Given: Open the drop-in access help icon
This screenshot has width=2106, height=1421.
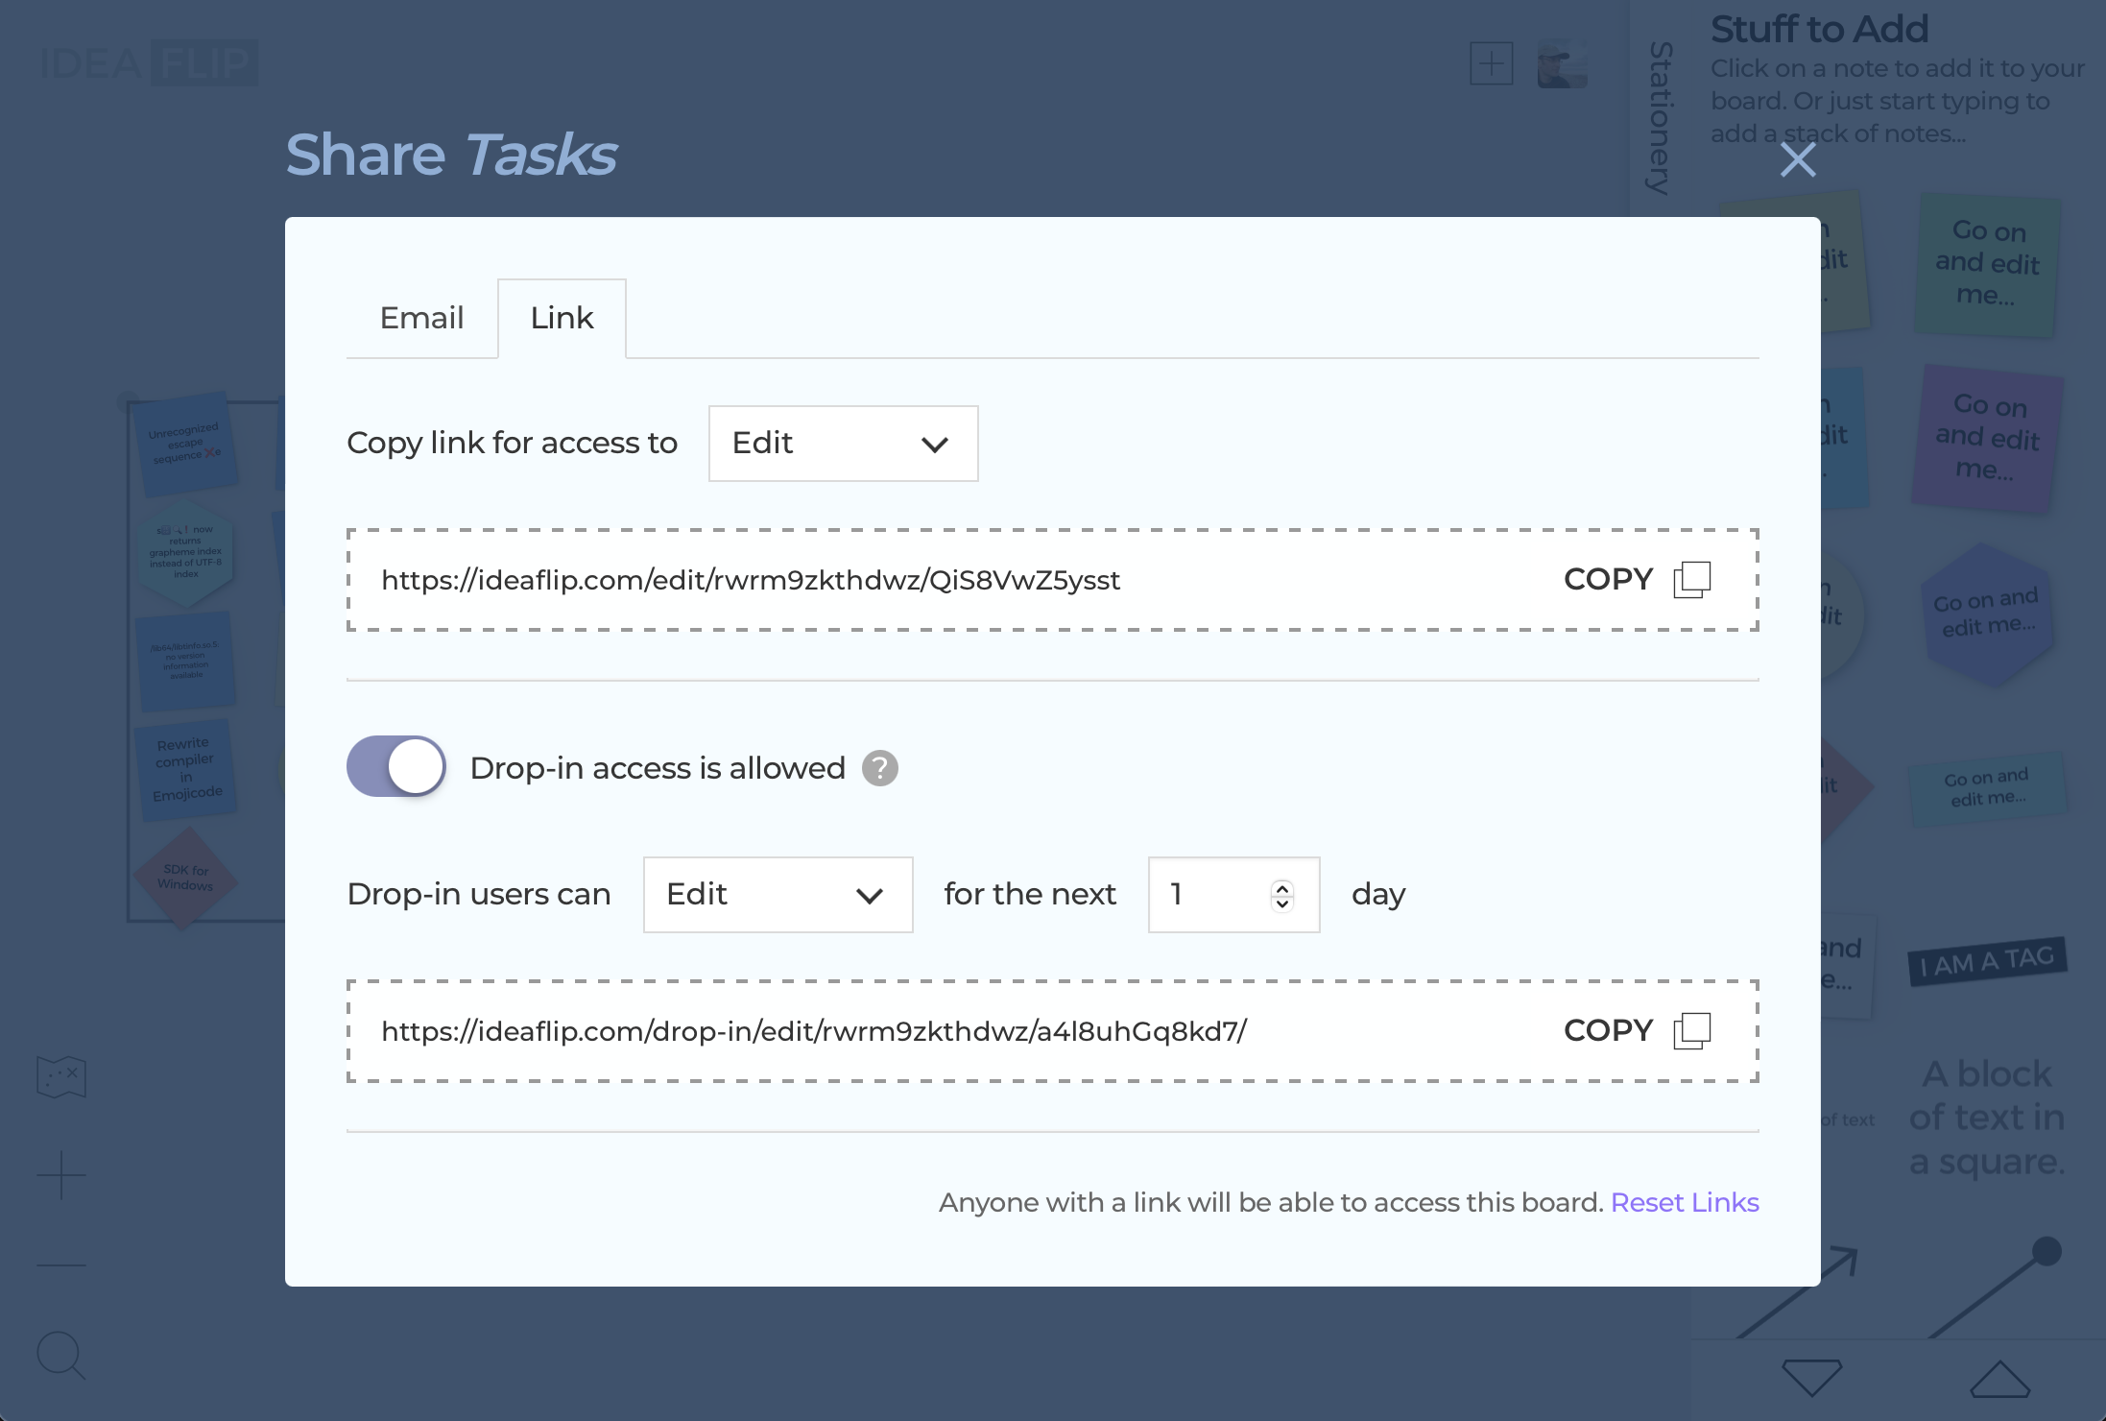Looking at the screenshot, I should pyautogui.click(x=879, y=767).
